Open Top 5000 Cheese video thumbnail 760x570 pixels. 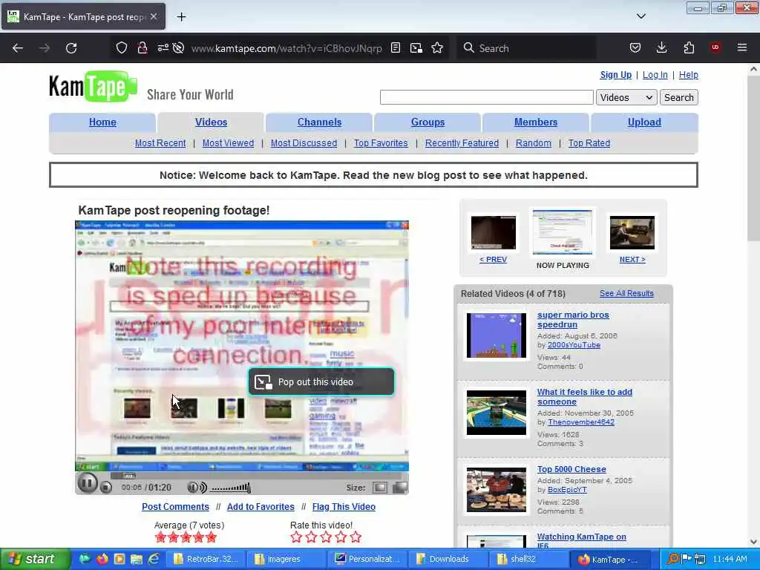tap(497, 490)
